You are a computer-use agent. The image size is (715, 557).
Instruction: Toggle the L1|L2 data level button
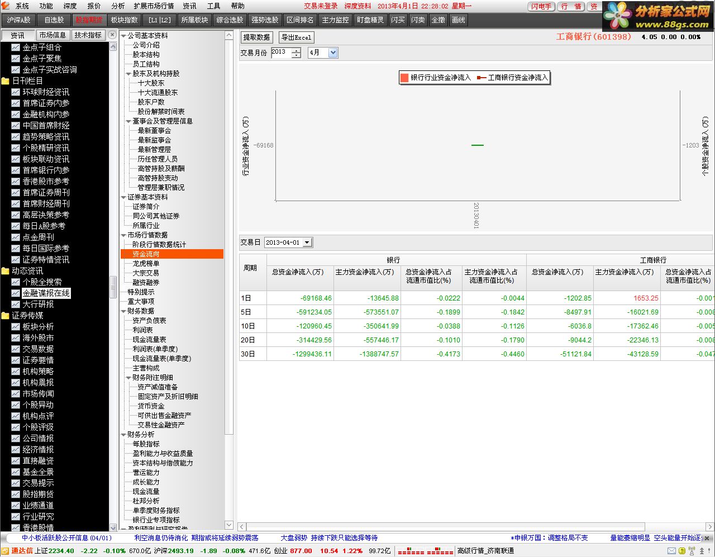[x=160, y=20]
